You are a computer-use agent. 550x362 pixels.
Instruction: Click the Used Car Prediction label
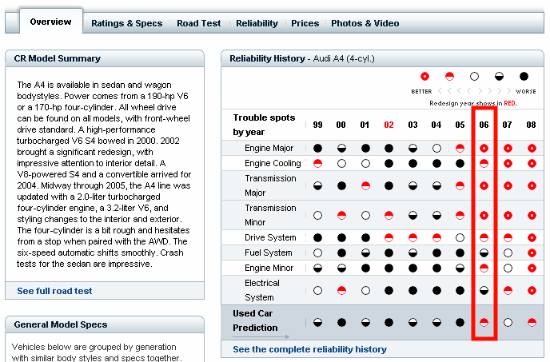point(255,320)
